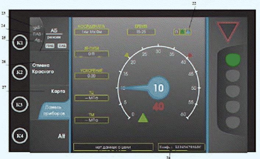Click the time field at top center

pyautogui.click(x=141, y=32)
